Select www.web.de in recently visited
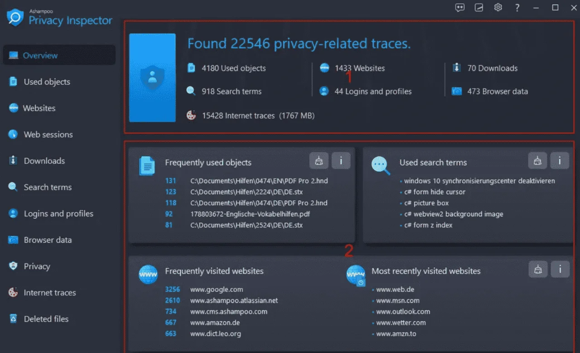This screenshot has width=580, height=353. 395,289
